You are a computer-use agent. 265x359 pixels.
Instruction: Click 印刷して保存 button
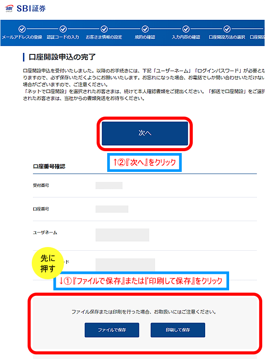click(178, 330)
